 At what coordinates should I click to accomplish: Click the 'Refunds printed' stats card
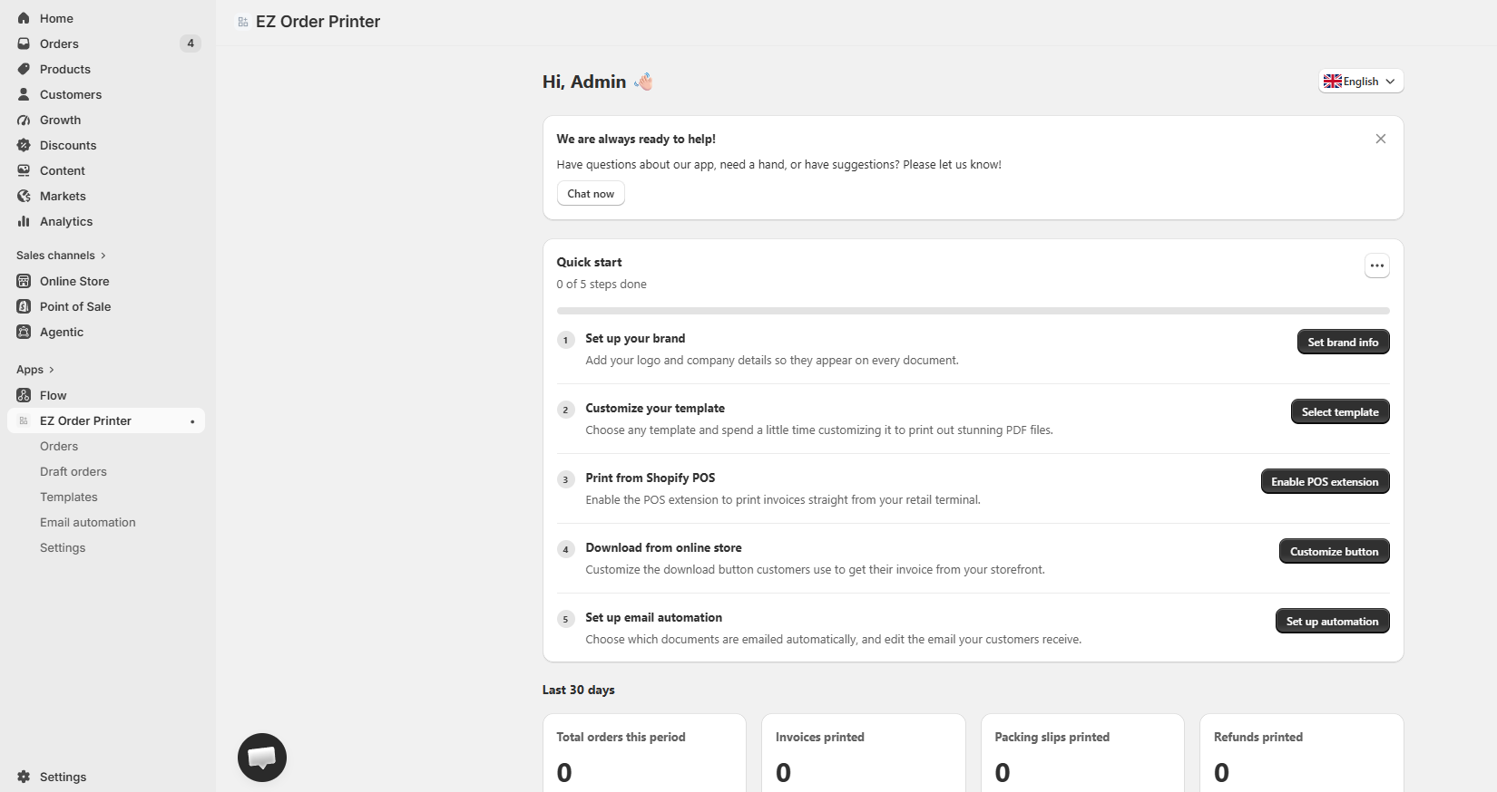click(x=1302, y=753)
